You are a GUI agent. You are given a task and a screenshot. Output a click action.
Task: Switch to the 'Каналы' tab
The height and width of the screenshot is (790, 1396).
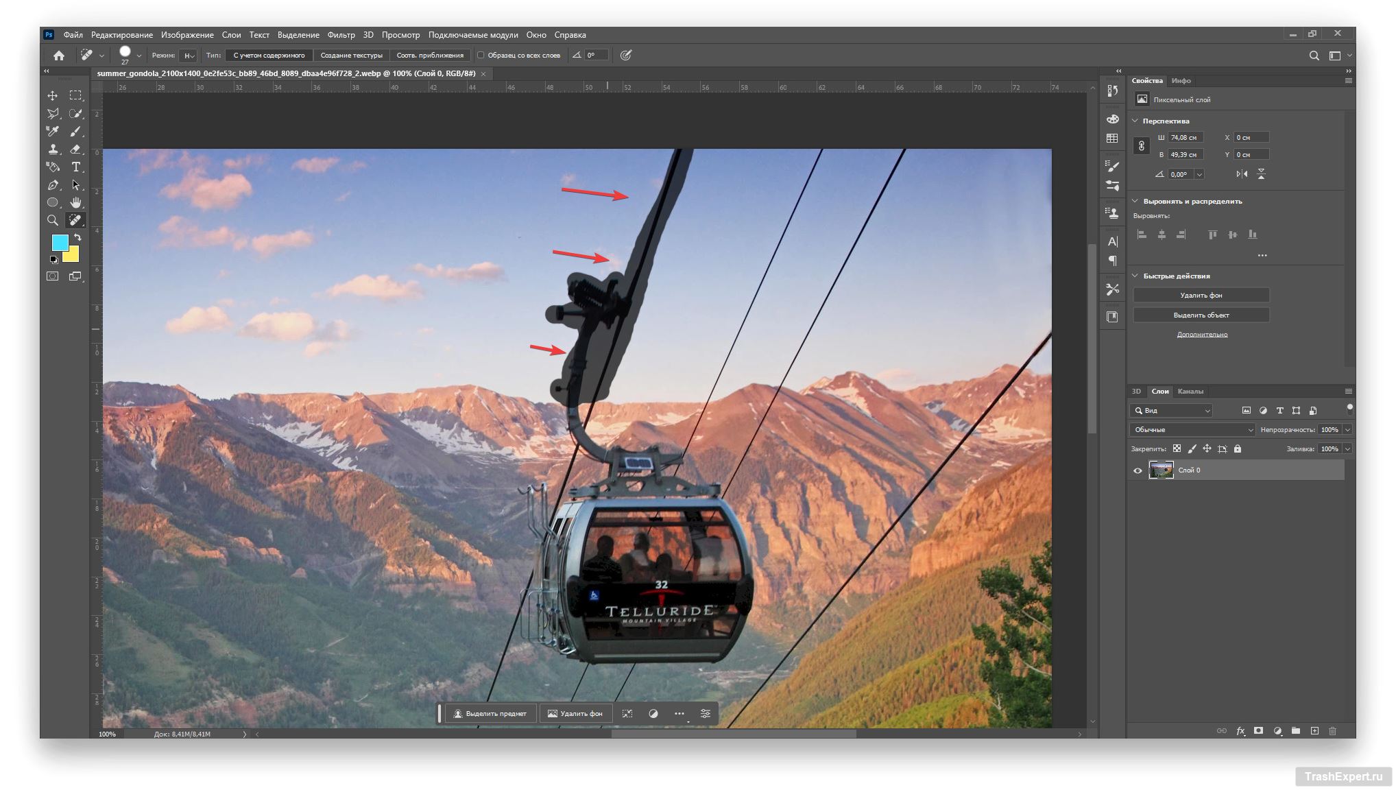point(1190,392)
